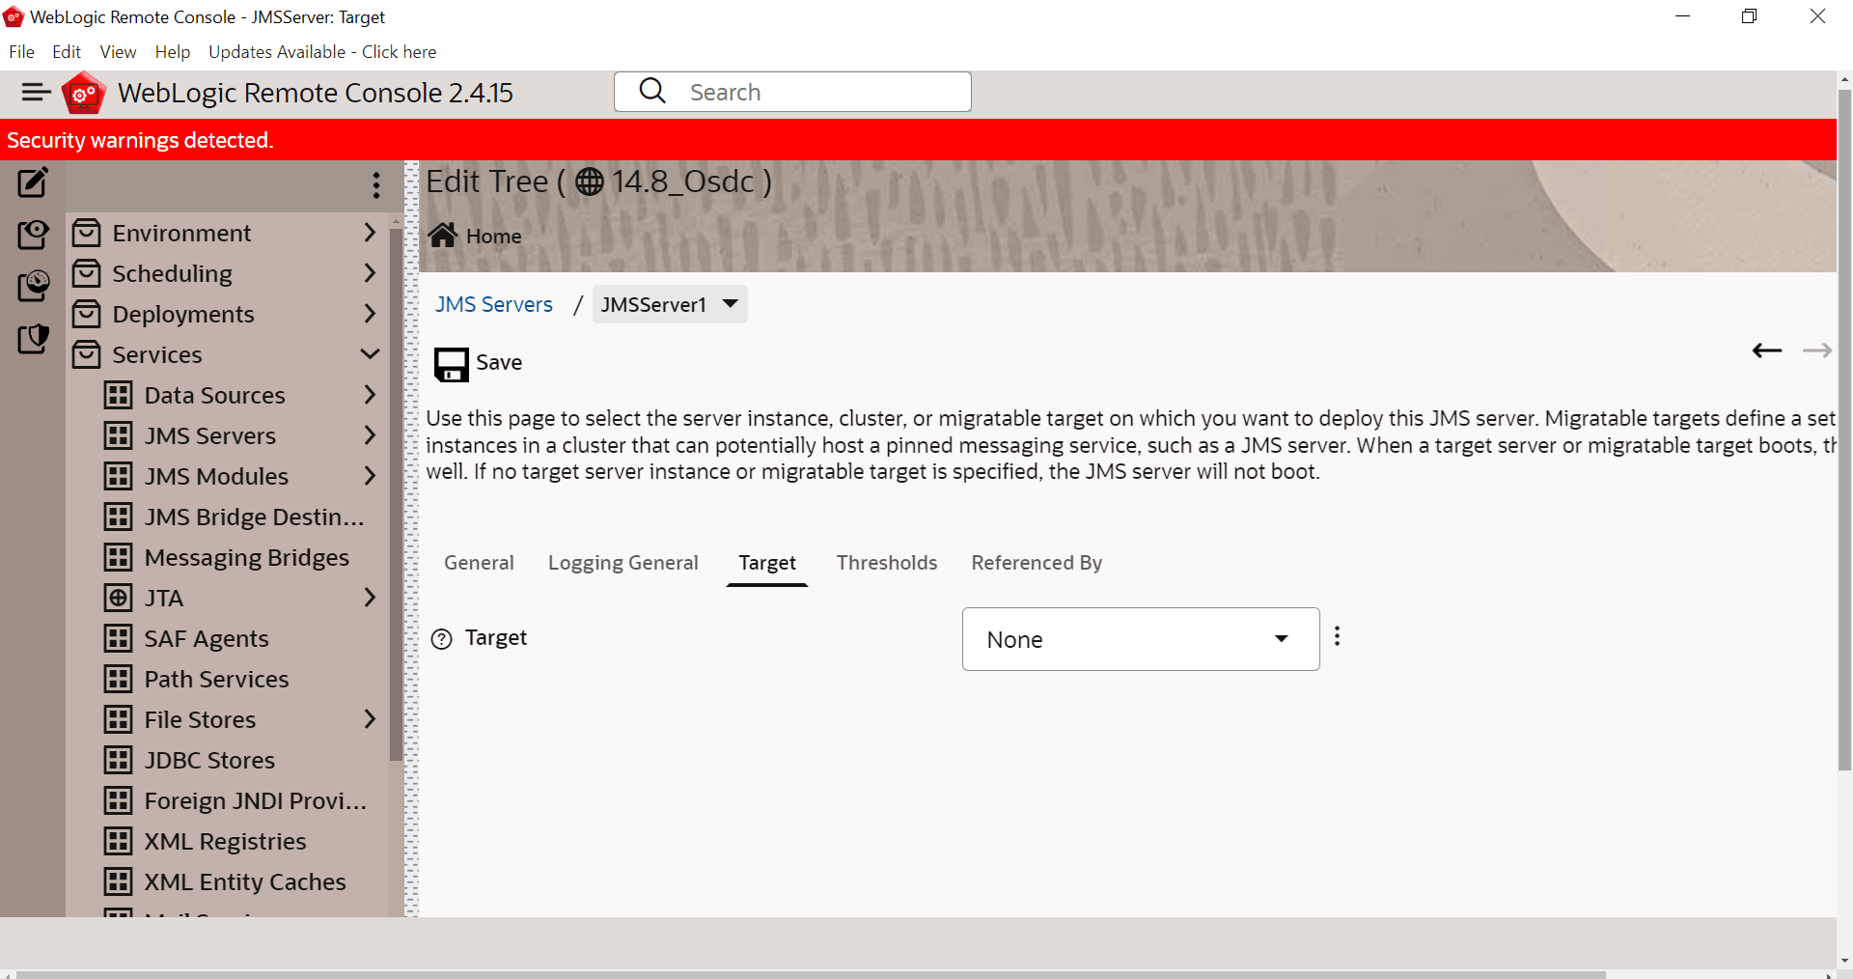Switch to the Referenced By tab

(x=1037, y=563)
